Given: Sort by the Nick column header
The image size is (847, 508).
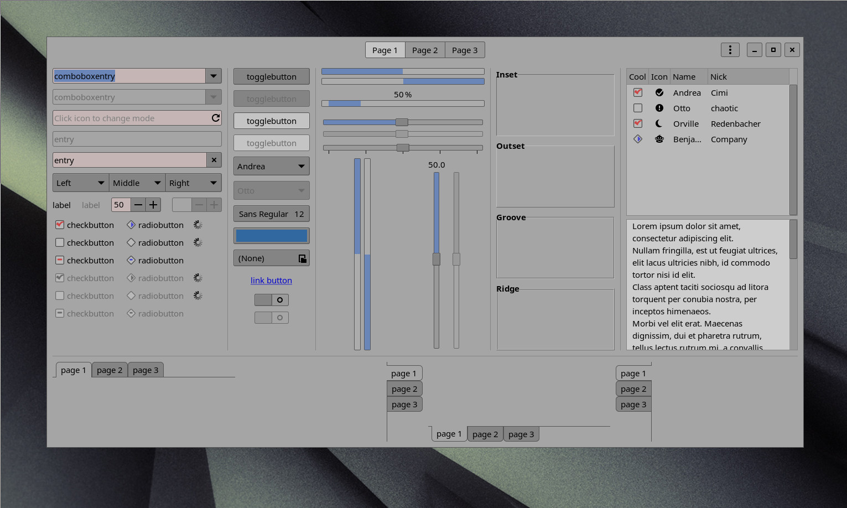Looking at the screenshot, I should [749, 77].
